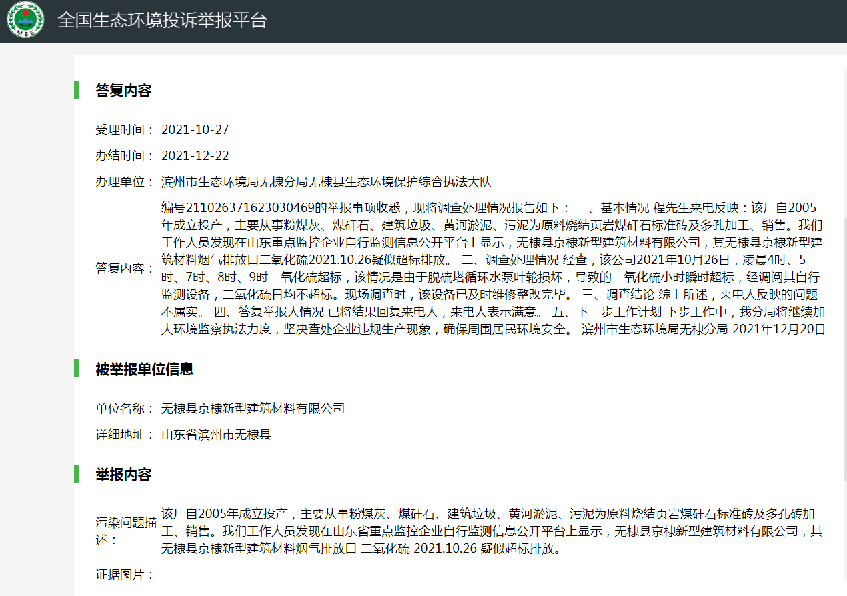Click the 受理时间 label
This screenshot has width=847, height=596.
click(125, 129)
